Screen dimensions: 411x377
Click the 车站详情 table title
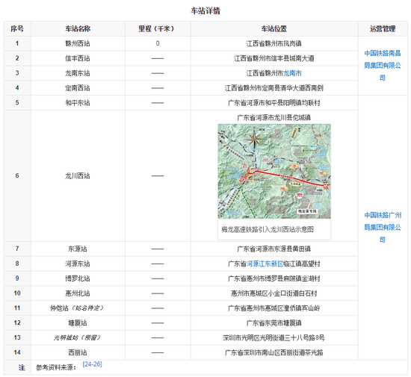[x=205, y=10]
